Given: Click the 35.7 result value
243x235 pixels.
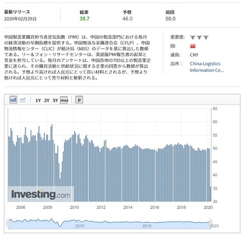Looking at the screenshot, I should click(x=84, y=19).
